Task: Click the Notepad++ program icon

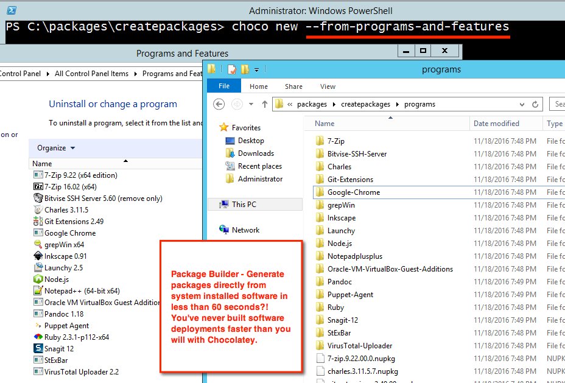Action: point(38,291)
